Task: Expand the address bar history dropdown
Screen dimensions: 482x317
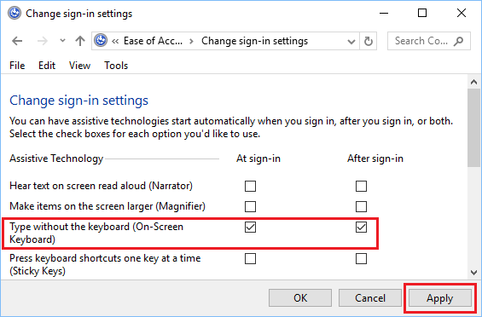Action: click(x=351, y=41)
